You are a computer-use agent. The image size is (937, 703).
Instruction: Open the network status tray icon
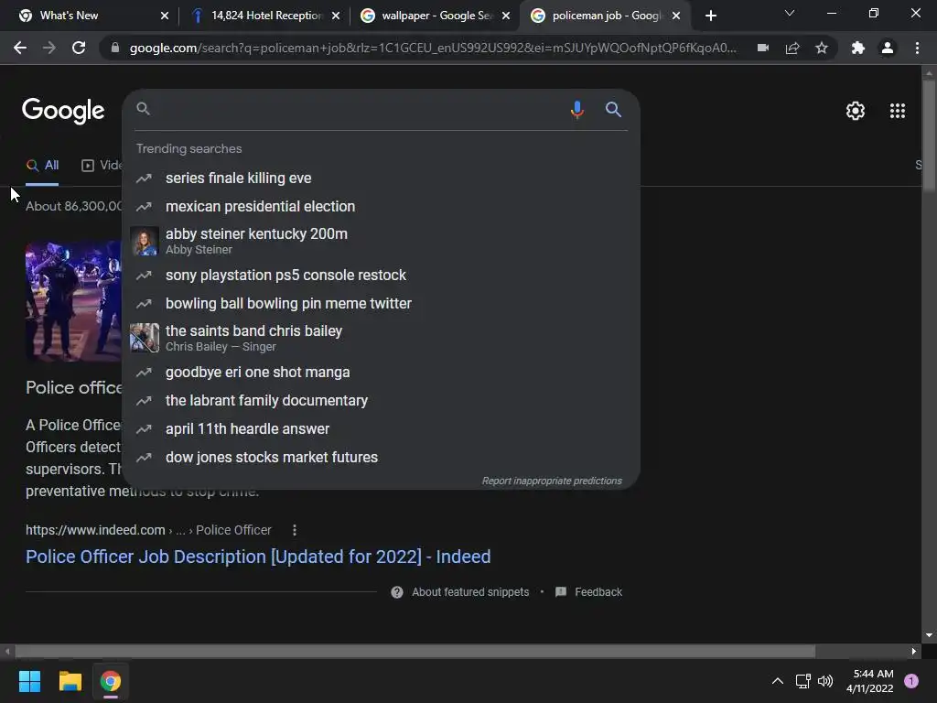click(x=802, y=681)
